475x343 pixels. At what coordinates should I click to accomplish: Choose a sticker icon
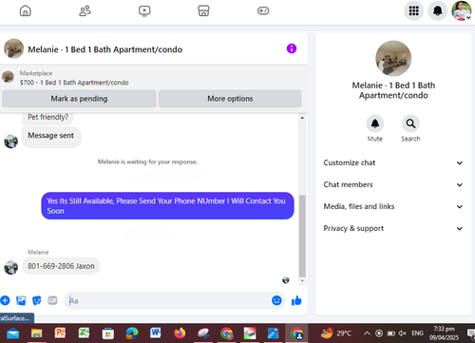pos(37,300)
